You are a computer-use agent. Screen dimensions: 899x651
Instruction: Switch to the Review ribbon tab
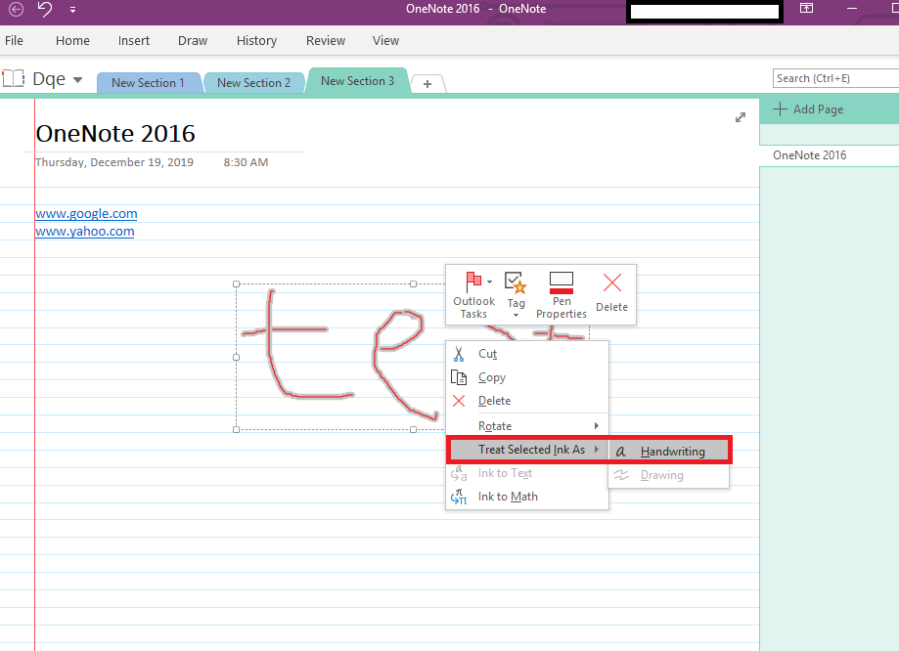[326, 41]
